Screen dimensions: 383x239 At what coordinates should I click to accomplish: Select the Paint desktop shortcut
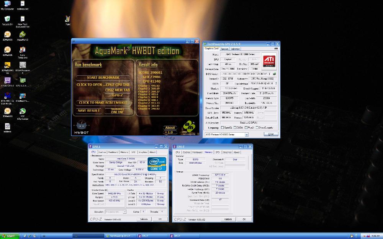(68, 21)
